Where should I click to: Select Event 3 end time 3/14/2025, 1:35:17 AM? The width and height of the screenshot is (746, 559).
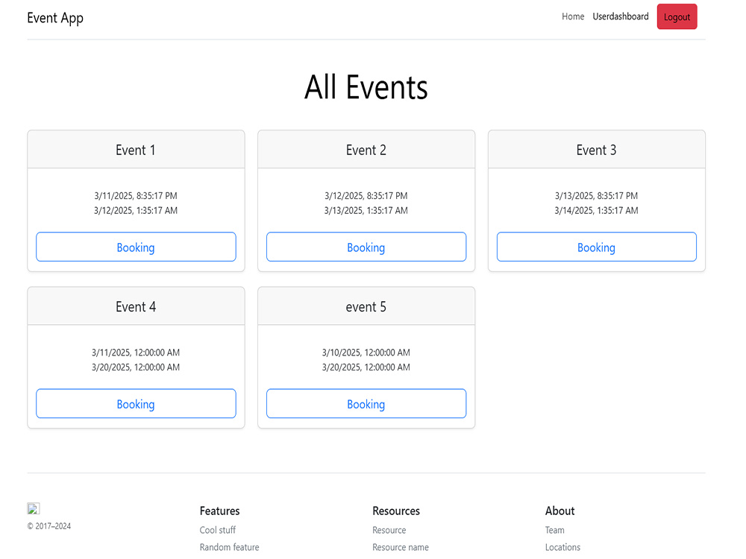pyautogui.click(x=596, y=211)
